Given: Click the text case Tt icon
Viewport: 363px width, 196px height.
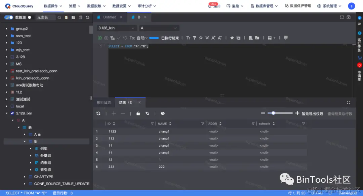Looking at the screenshot, I should coord(188,38).
